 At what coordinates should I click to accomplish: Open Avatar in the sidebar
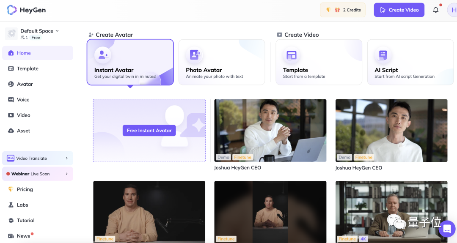25,84
